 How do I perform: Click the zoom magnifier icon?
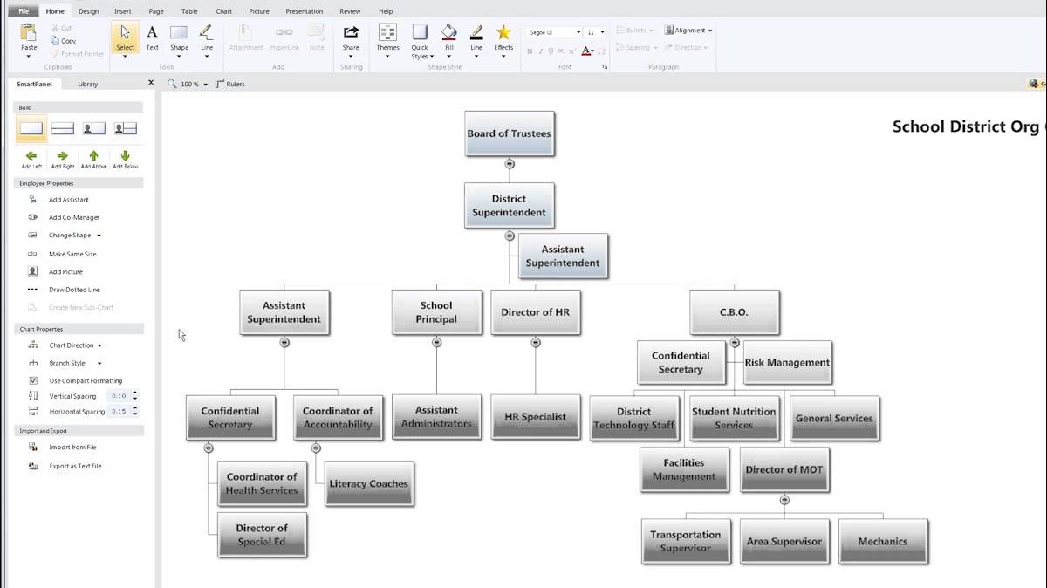pyautogui.click(x=172, y=84)
